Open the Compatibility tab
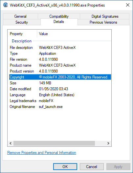 59,16
